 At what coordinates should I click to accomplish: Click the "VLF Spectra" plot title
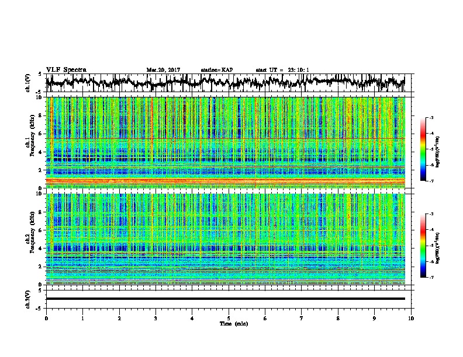66,70
